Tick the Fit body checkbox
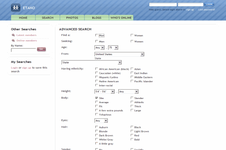This screenshot has width=226, height=150. (x=96, y=106)
